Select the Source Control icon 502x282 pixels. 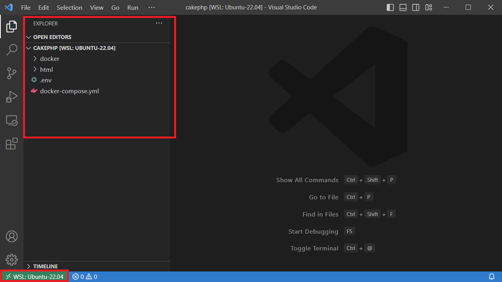coord(12,73)
